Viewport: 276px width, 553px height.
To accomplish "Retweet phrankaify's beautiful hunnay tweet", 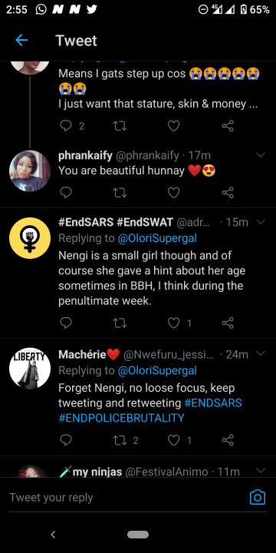I will pos(120,193).
